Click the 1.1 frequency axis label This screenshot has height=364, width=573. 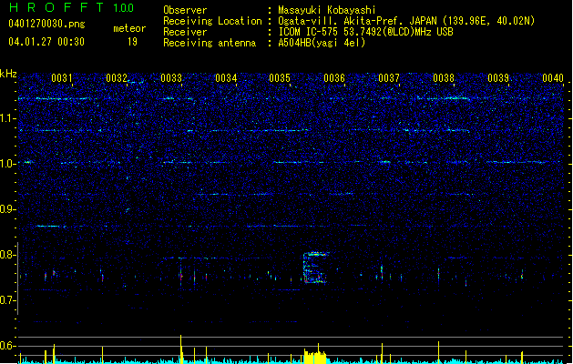(7, 118)
